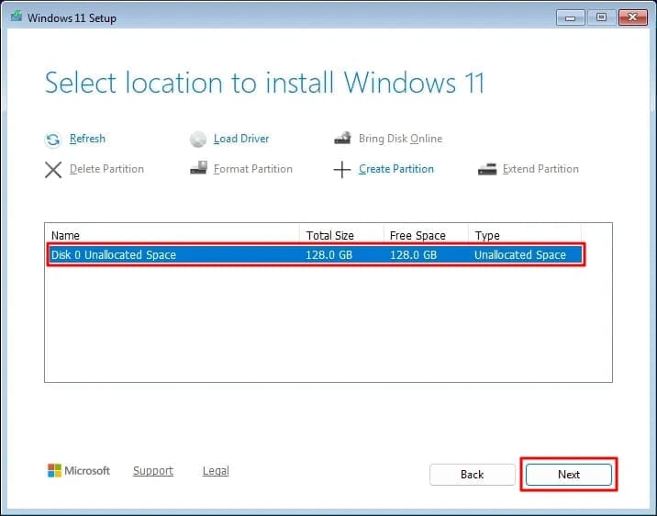Select the Bring Disk Online text
The width and height of the screenshot is (657, 516).
click(401, 139)
